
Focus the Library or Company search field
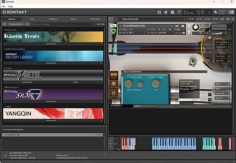[62, 24]
